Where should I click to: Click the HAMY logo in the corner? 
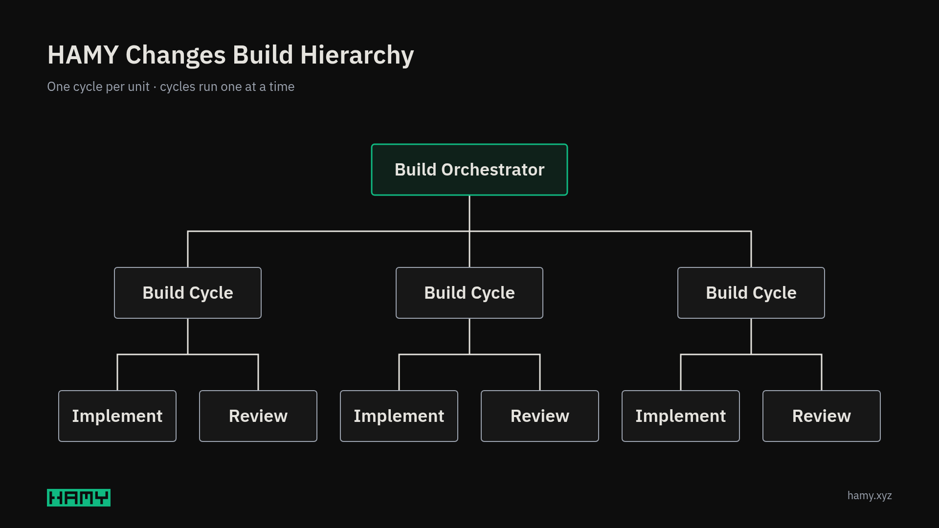(79, 498)
